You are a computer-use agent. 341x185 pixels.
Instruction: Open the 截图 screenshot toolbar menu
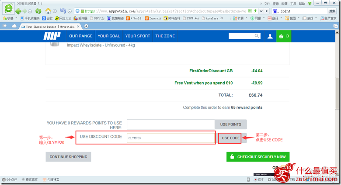coord(292,18)
